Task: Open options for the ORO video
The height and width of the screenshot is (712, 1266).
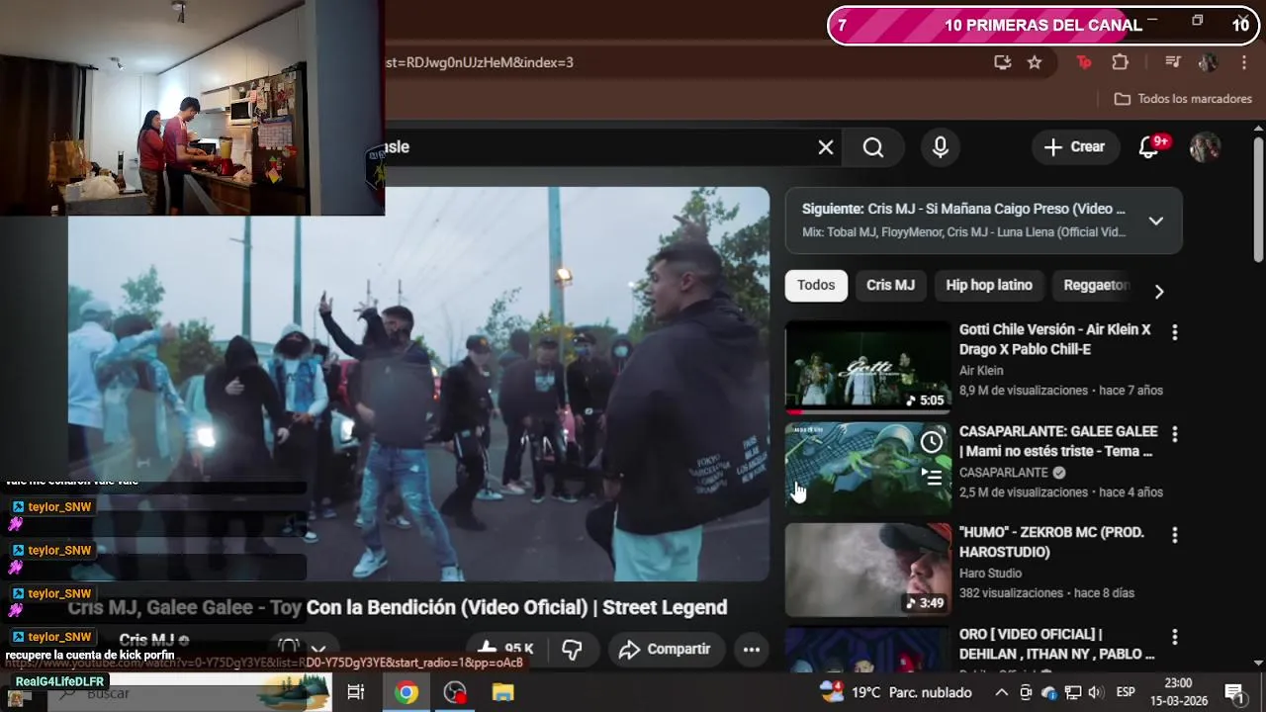Action: click(x=1175, y=637)
